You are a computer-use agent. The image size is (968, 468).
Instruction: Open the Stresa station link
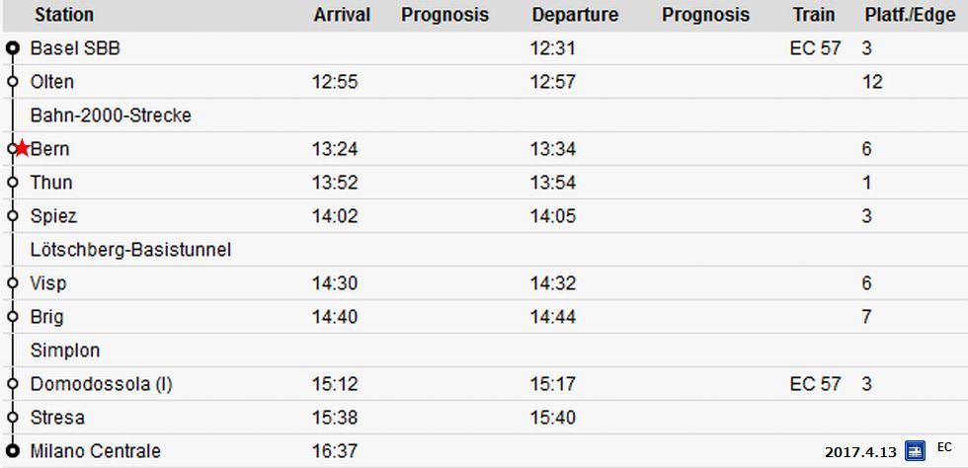click(57, 418)
